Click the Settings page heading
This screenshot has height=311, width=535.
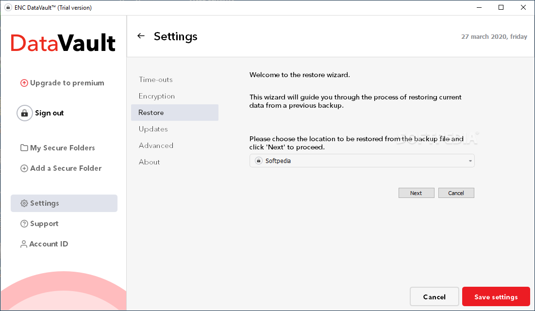point(175,36)
